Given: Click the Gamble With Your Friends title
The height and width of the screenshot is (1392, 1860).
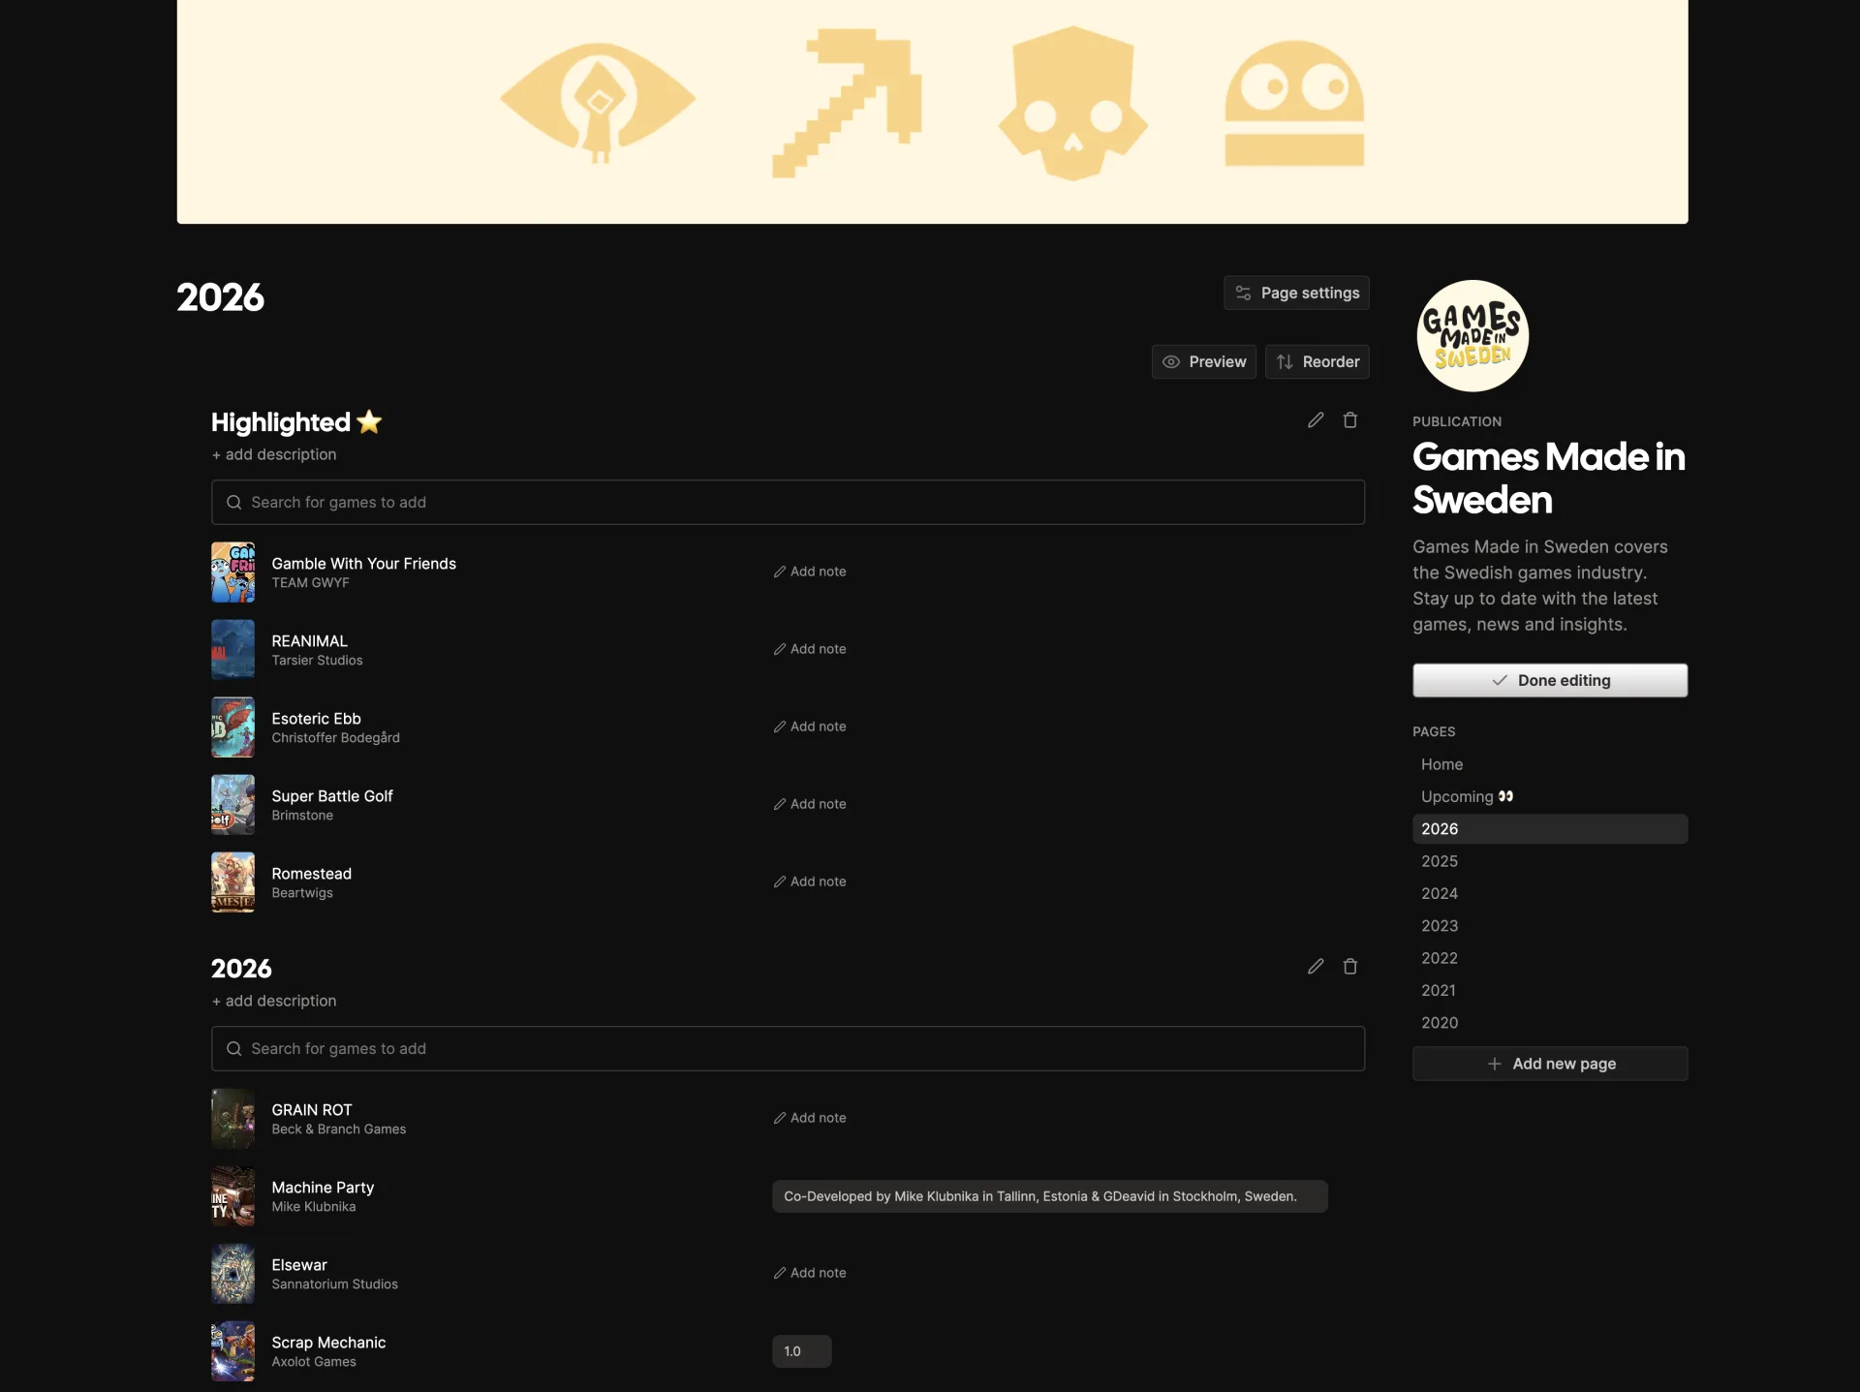Looking at the screenshot, I should click(x=363, y=563).
